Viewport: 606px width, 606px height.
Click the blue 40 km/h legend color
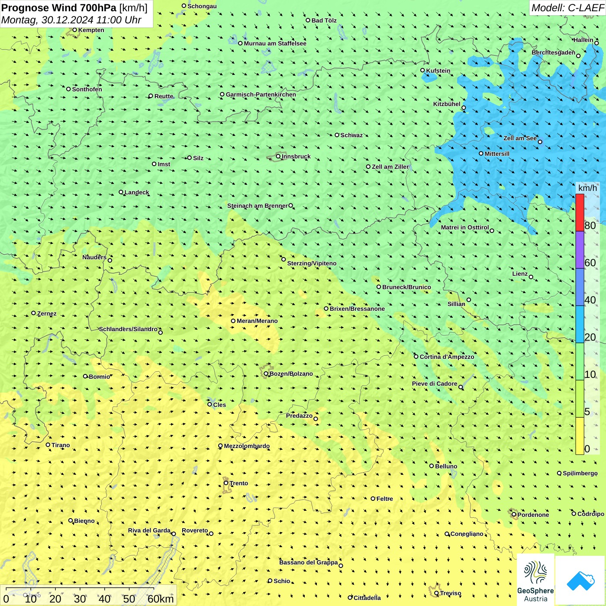pyautogui.click(x=580, y=287)
